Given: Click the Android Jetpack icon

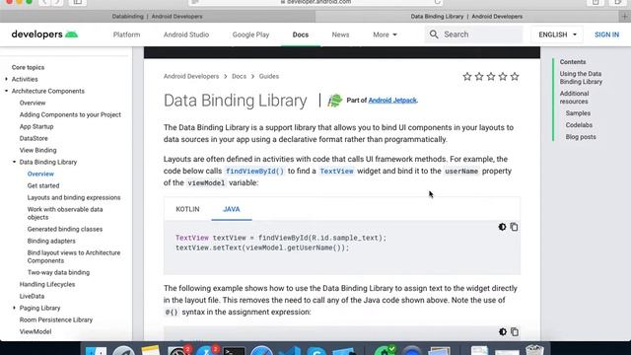Looking at the screenshot, I should 334,101.
